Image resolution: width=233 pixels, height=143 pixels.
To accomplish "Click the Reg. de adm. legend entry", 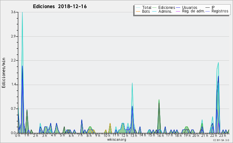I will [193, 11].
